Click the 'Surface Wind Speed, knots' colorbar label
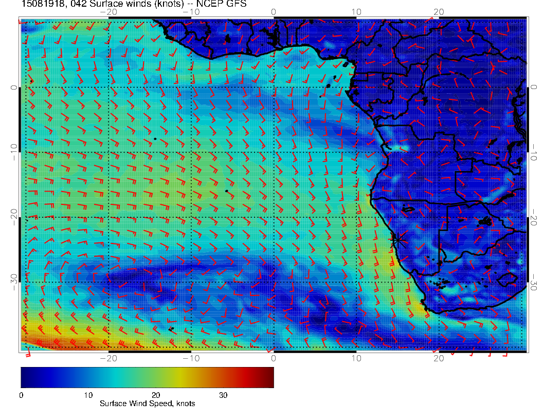The image size is (543, 420). (147, 404)
